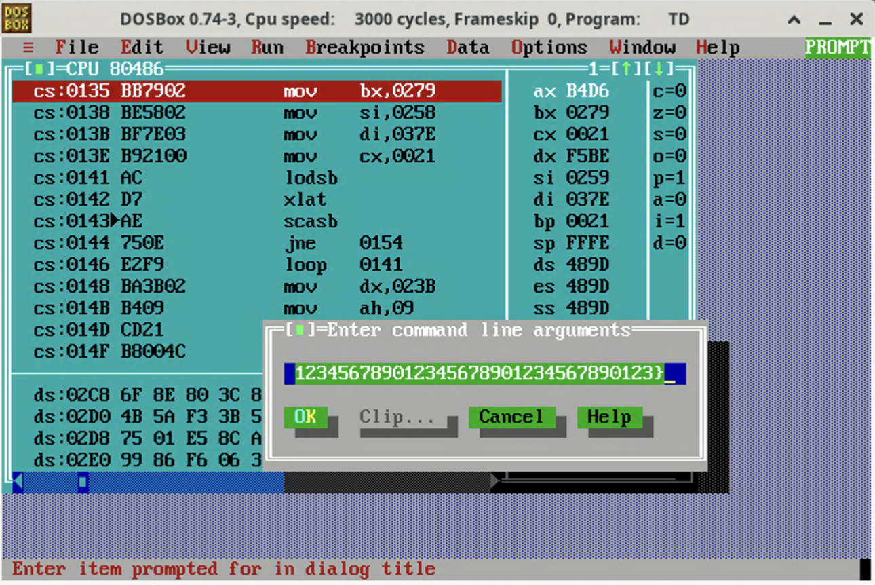Viewport: 875px width, 585px height.
Task: Click the OK button in the dialog
Action: [305, 417]
